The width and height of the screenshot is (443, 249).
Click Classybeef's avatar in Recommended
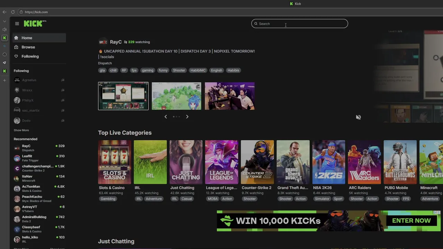click(17, 229)
